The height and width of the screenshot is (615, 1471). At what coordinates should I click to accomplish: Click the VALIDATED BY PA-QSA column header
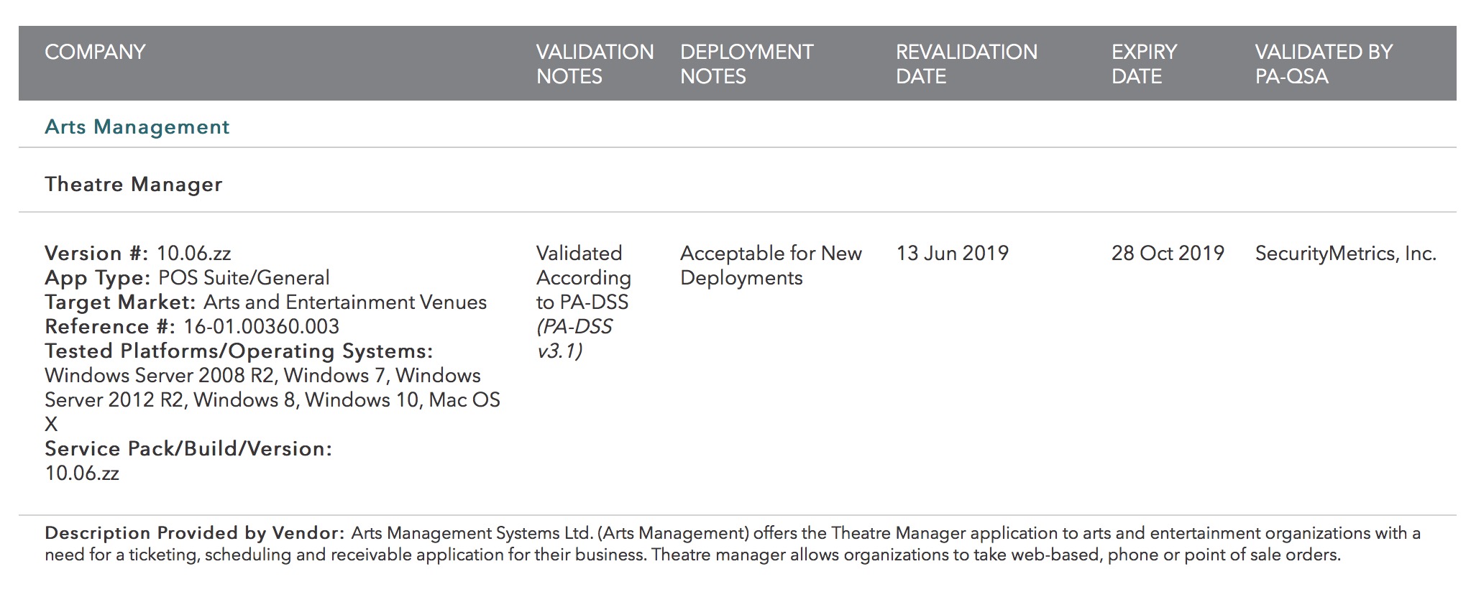tap(1324, 64)
